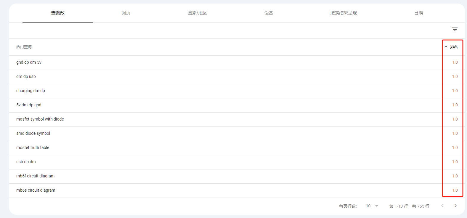The height and width of the screenshot is (218, 467).
Task: Sort by the 排名 column header
Action: tap(451, 47)
